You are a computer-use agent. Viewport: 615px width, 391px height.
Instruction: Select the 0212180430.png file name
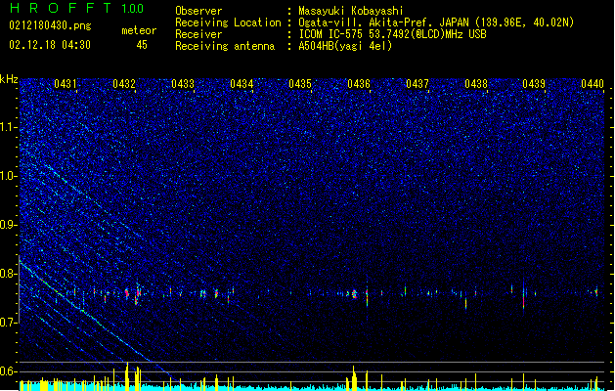tap(50, 26)
